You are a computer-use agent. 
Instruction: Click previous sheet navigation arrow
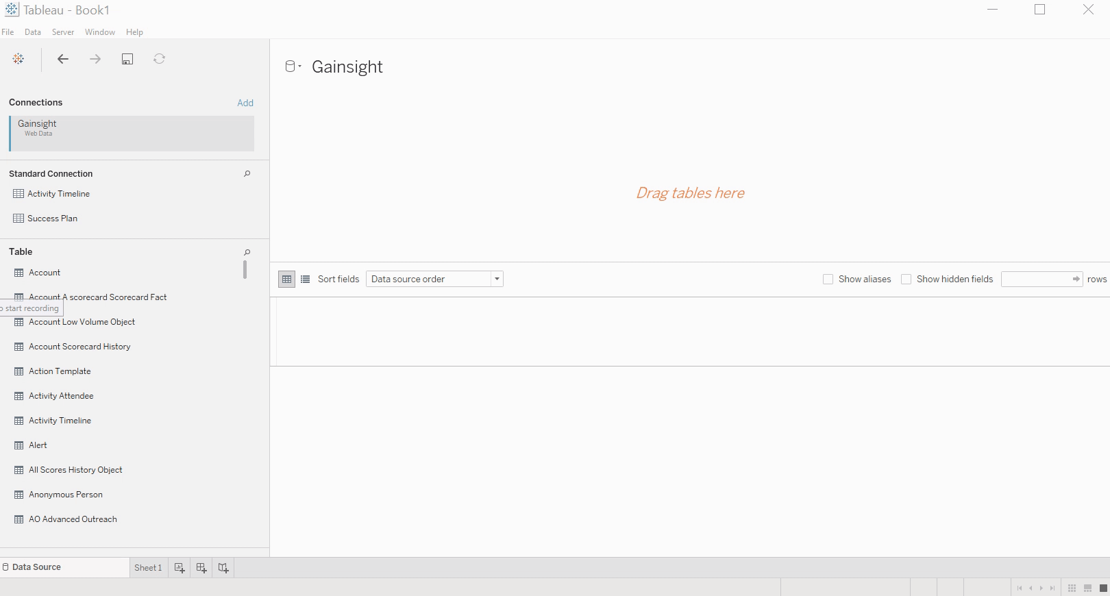coord(1031,588)
